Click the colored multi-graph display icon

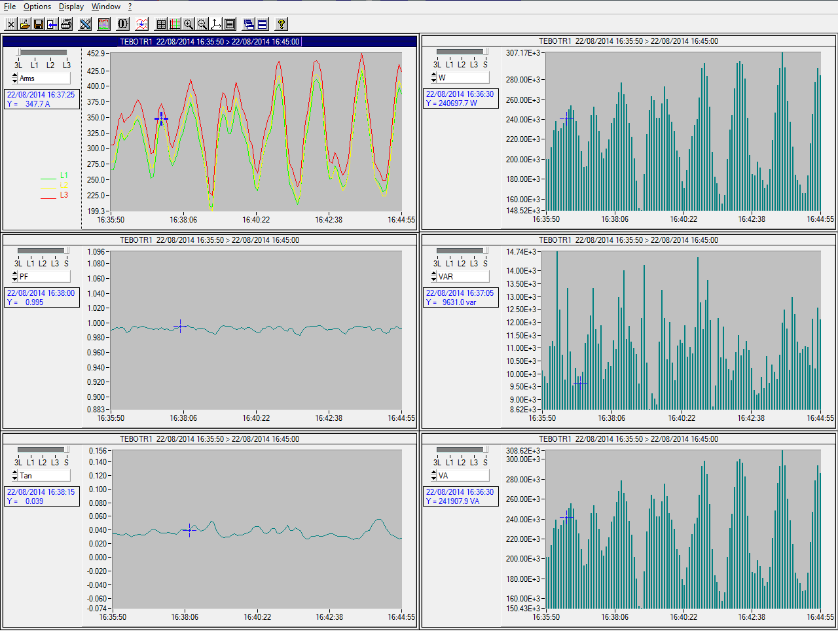(x=104, y=24)
